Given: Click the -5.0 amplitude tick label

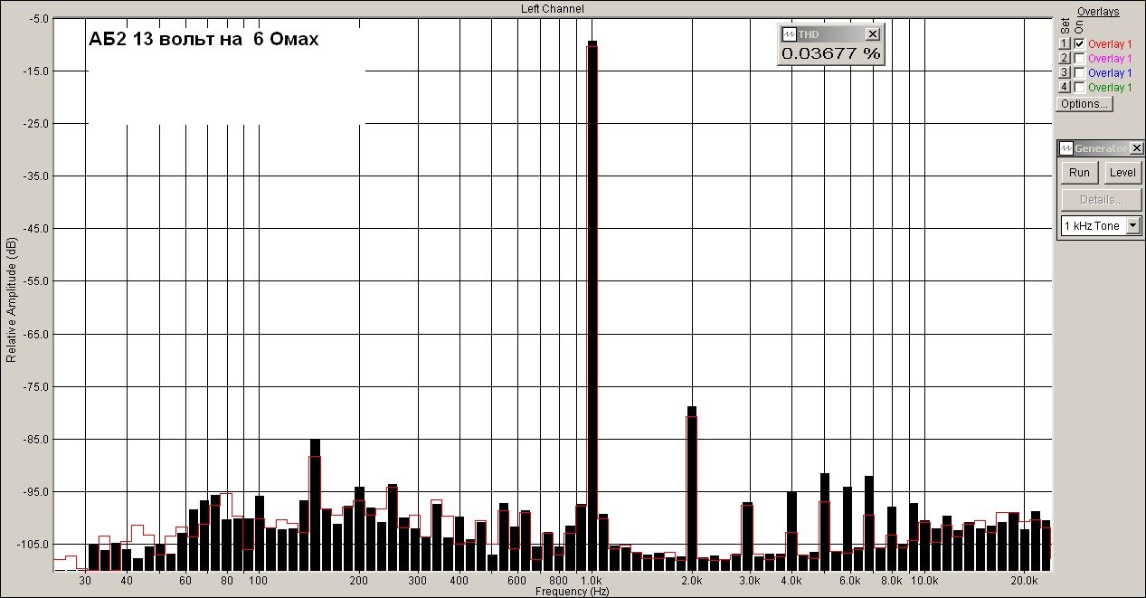Looking at the screenshot, I should pyautogui.click(x=39, y=19).
